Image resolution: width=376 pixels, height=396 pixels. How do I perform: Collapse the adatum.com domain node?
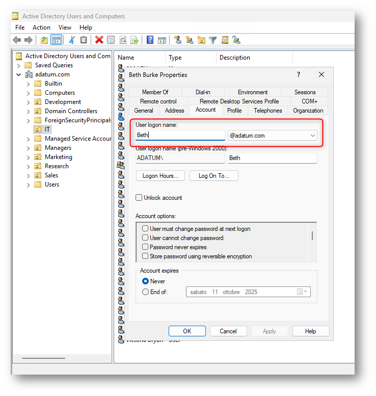click(18, 75)
